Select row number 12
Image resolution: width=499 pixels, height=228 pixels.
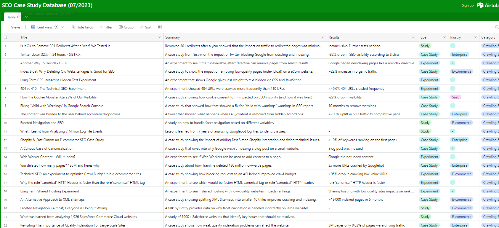click(5, 140)
